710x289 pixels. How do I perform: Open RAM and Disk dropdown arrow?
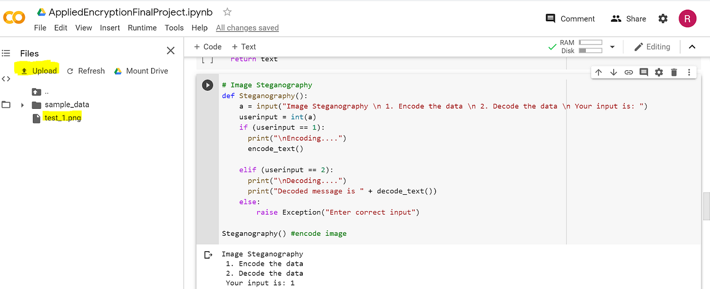612,47
